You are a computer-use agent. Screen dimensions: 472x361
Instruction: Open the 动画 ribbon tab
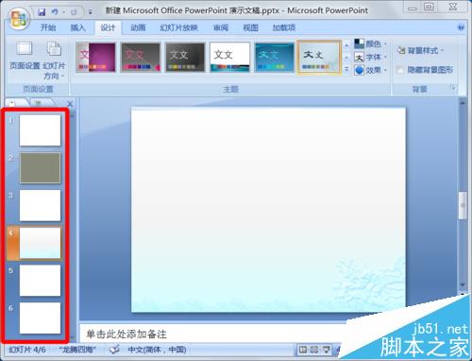138,27
